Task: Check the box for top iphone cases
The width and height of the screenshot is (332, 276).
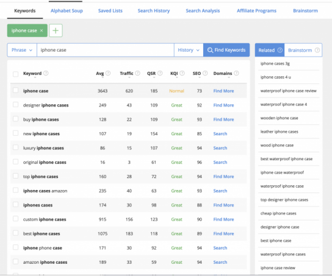Action: click(15, 176)
